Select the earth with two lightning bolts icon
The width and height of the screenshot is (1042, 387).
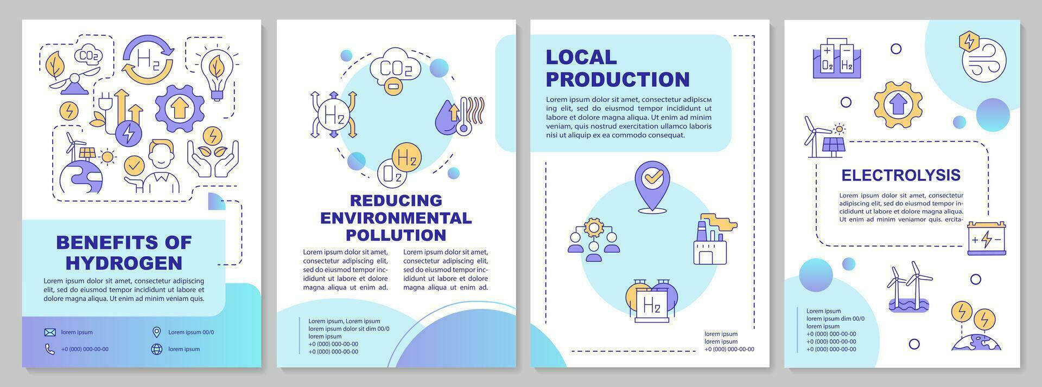pyautogui.click(x=976, y=326)
